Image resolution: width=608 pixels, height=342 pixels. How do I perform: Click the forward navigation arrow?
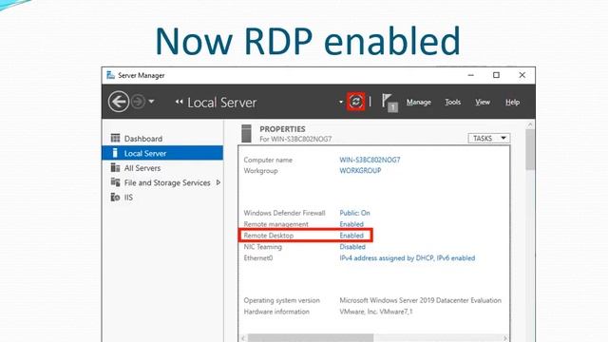click(x=138, y=102)
